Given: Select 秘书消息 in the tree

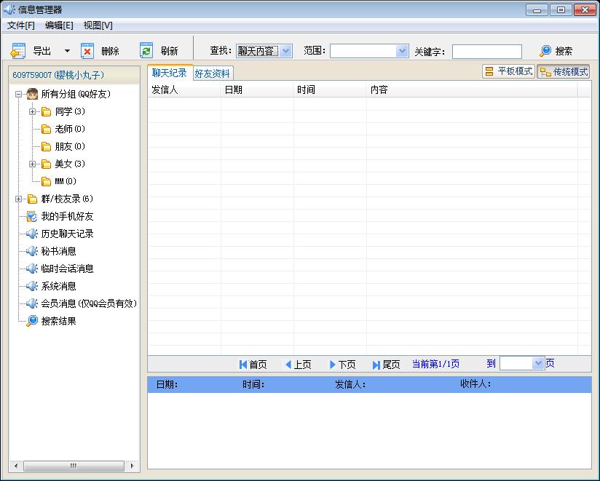Looking at the screenshot, I should point(58,251).
